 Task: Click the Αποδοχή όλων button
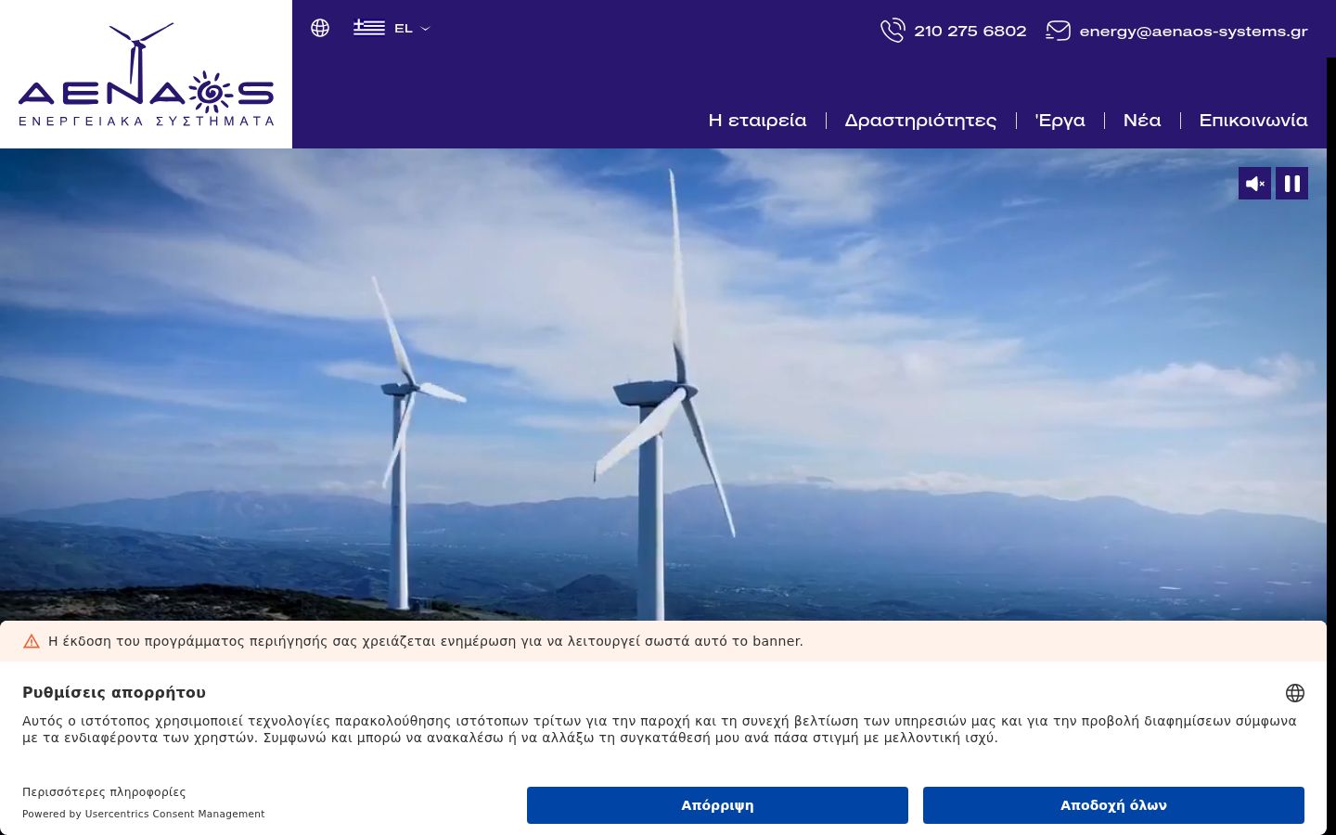1113,805
